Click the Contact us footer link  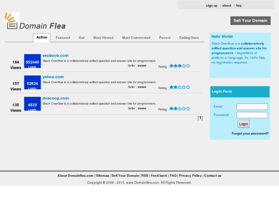pyautogui.click(x=213, y=176)
